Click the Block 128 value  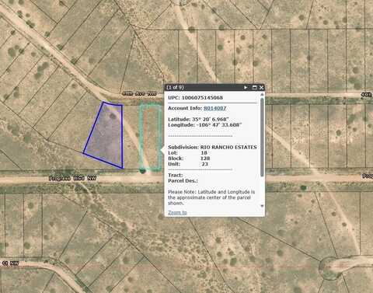(205, 159)
